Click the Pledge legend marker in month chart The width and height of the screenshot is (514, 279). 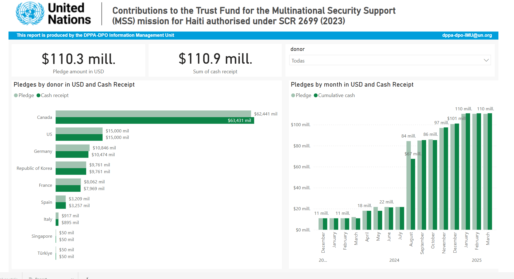[x=293, y=95]
